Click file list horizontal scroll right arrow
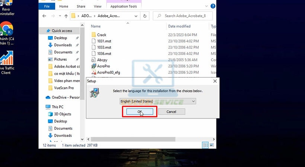 pos(214,139)
